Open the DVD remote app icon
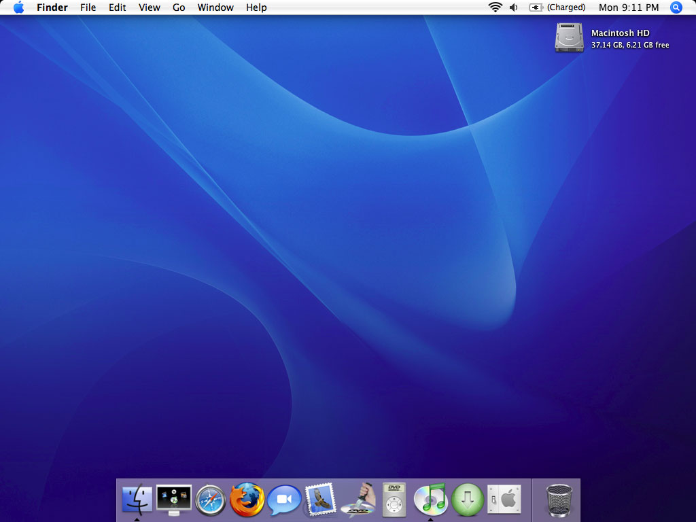Viewport: 696px width, 522px height. (394, 501)
